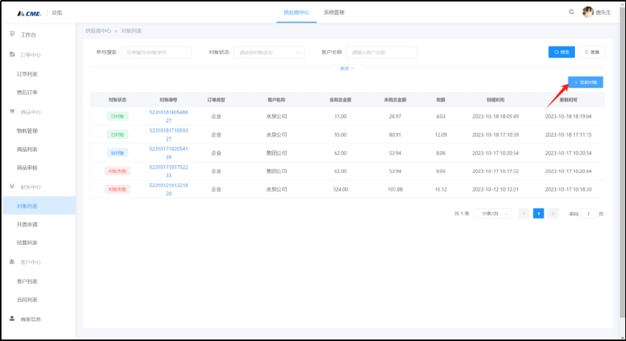The height and width of the screenshot is (341, 626).
Task: Click the blue 搜索 button
Action: click(561, 52)
